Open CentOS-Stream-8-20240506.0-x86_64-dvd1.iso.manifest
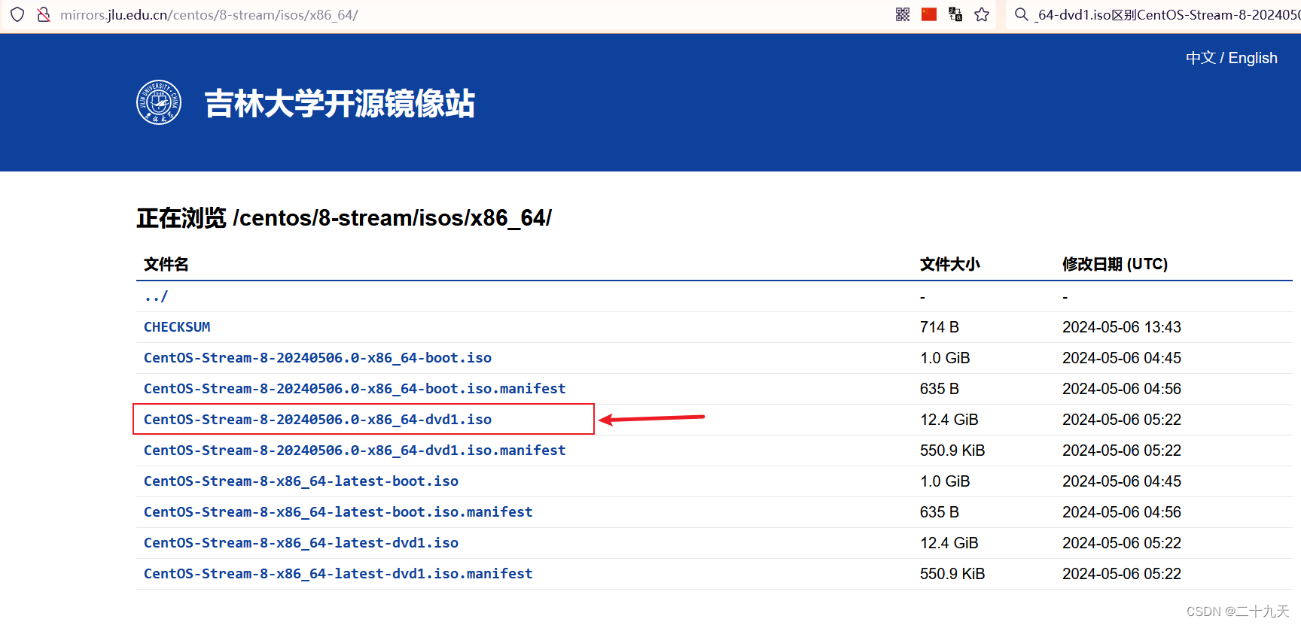 355,451
